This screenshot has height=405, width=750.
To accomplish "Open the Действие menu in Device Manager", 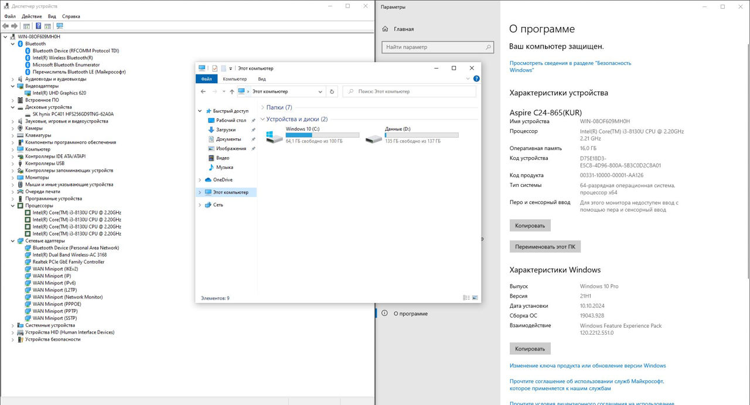I will (32, 16).
